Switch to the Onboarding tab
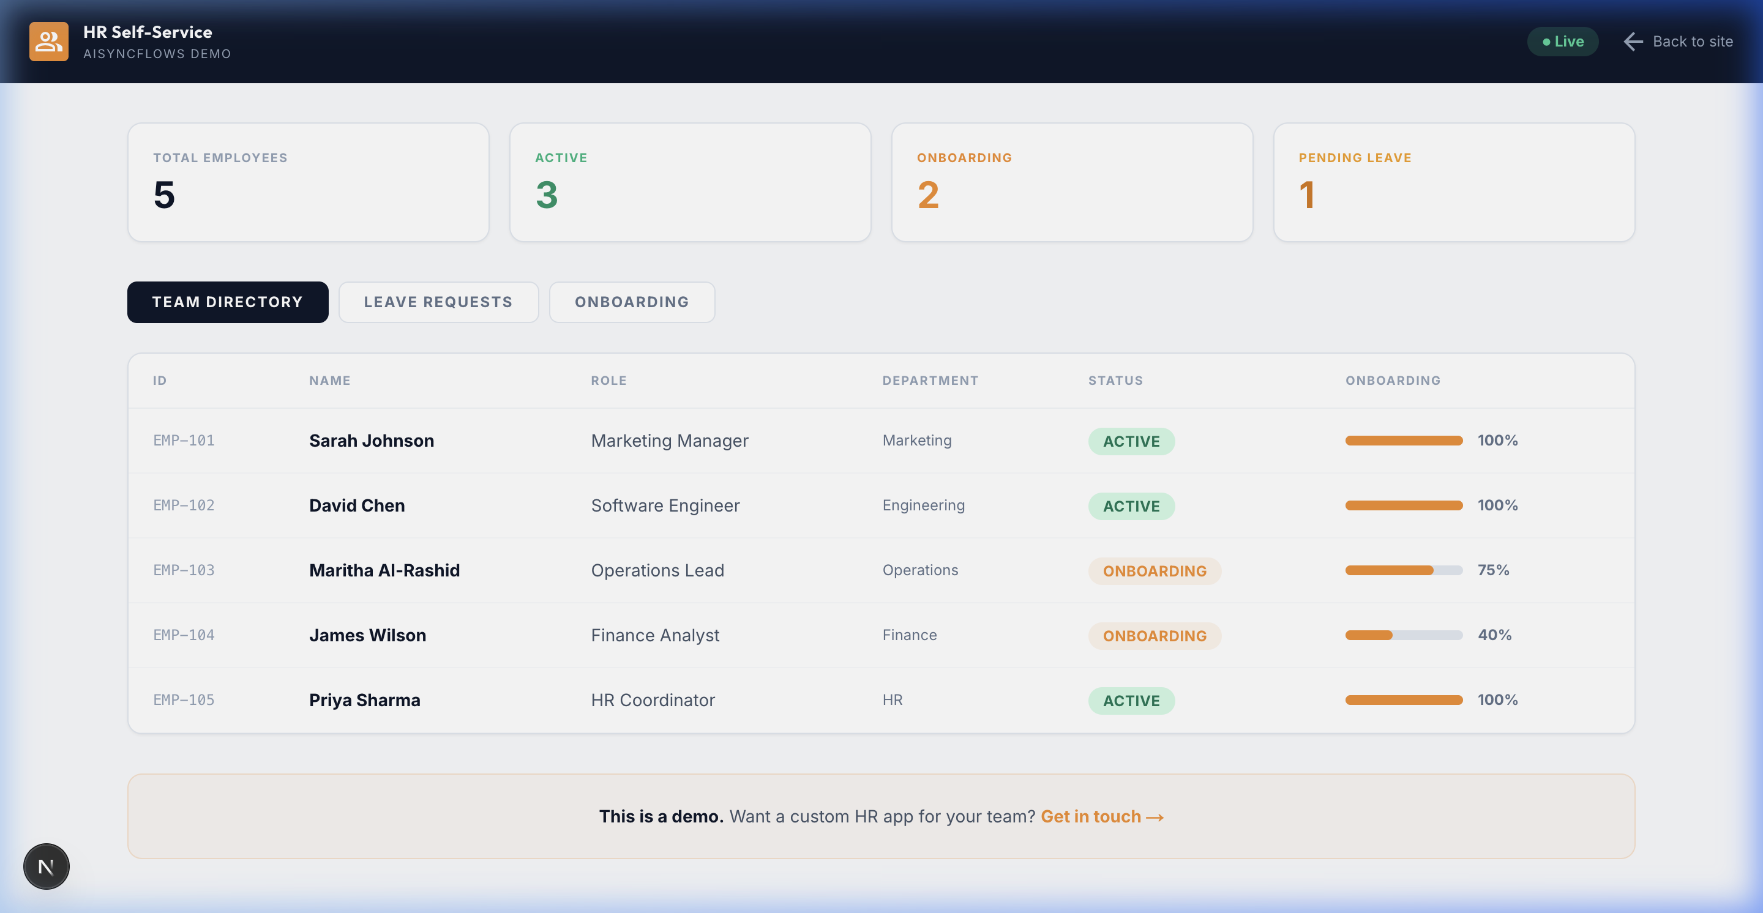This screenshot has height=913, width=1763. [x=631, y=302]
